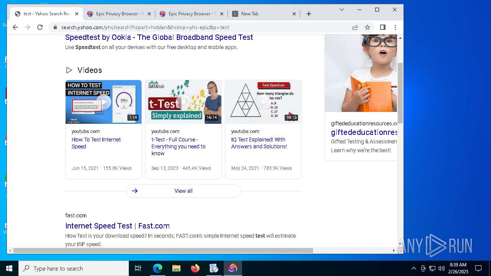The image size is (491, 276).
Task: Click the scroll up arrow on vertical scrollbar
Action: pyautogui.click(x=400, y=38)
